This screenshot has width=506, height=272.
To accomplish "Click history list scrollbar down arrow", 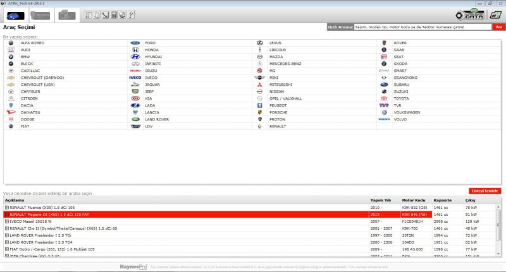I will pyautogui.click(x=498, y=254).
